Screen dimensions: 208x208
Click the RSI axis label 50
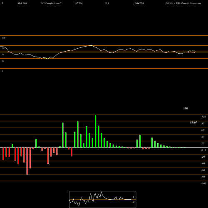click(3, 54)
